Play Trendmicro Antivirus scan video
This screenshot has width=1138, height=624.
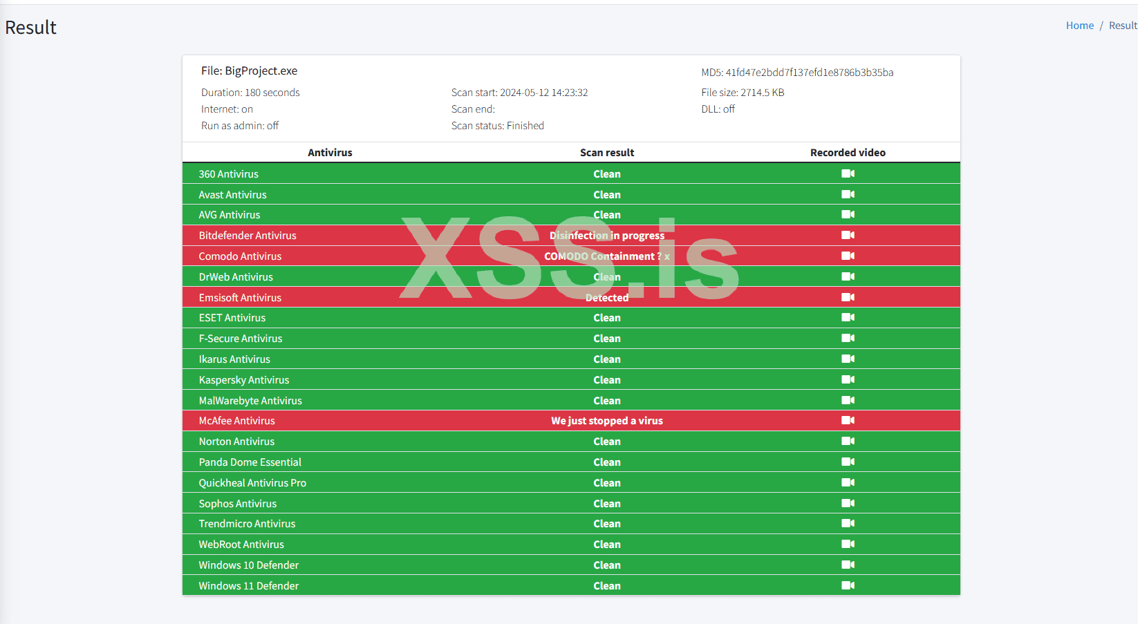(x=848, y=523)
